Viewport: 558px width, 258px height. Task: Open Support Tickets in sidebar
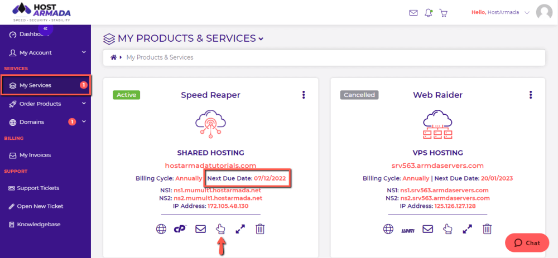(38, 188)
